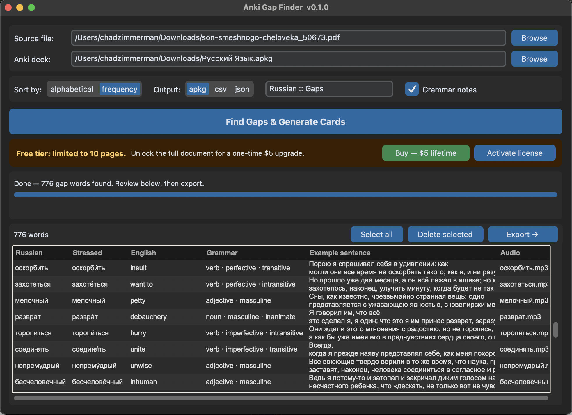Select all 776 gap words
This screenshot has height=415, width=572.
click(377, 234)
